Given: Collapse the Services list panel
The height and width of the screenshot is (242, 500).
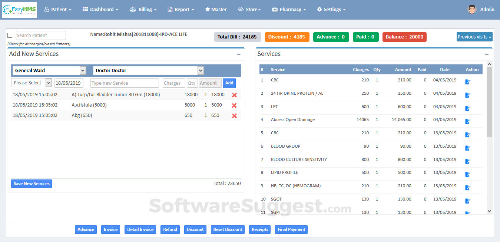Looking at the screenshot, I should (487, 54).
